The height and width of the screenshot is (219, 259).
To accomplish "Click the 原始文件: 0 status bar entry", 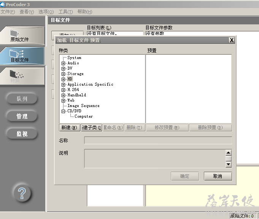I will click(x=243, y=216).
